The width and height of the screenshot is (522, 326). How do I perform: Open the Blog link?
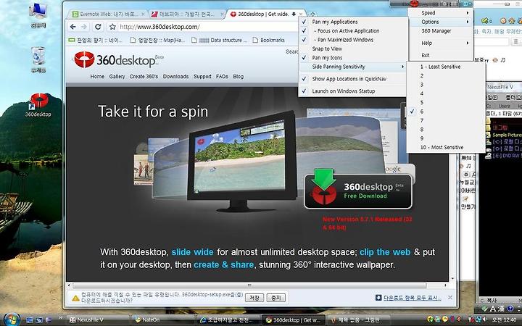click(x=238, y=77)
